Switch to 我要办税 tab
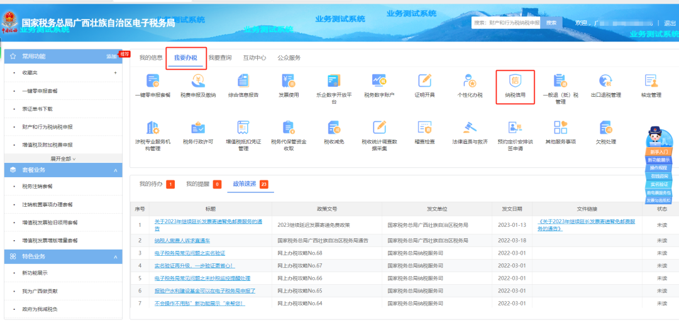 pyautogui.click(x=185, y=58)
